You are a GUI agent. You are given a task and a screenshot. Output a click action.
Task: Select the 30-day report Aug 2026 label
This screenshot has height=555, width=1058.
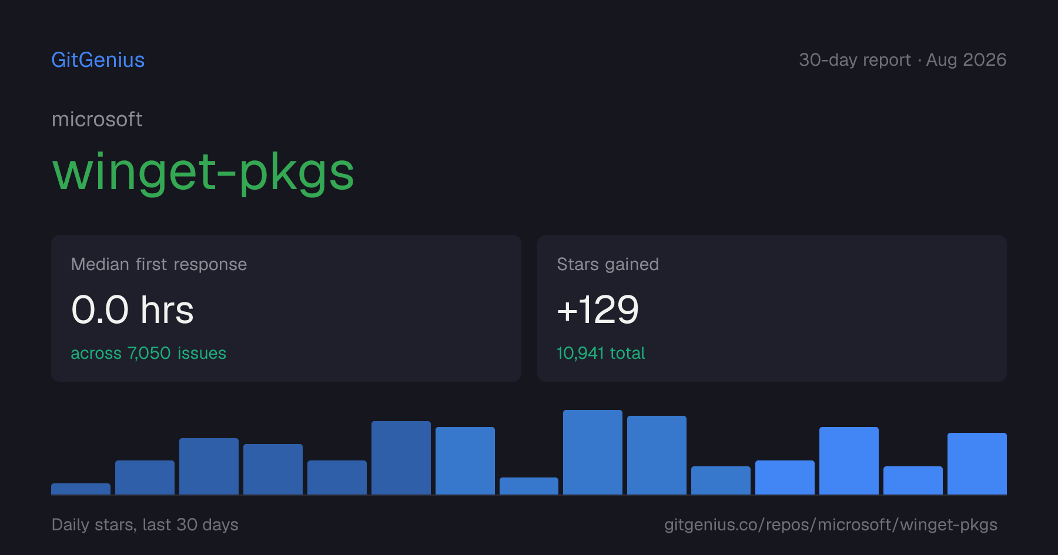tap(902, 60)
